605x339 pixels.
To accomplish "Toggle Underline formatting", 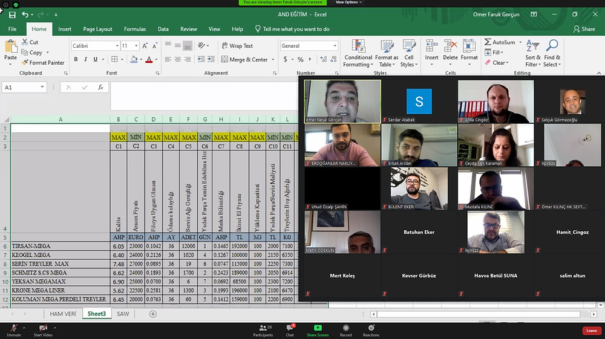I will pyautogui.click(x=96, y=59).
